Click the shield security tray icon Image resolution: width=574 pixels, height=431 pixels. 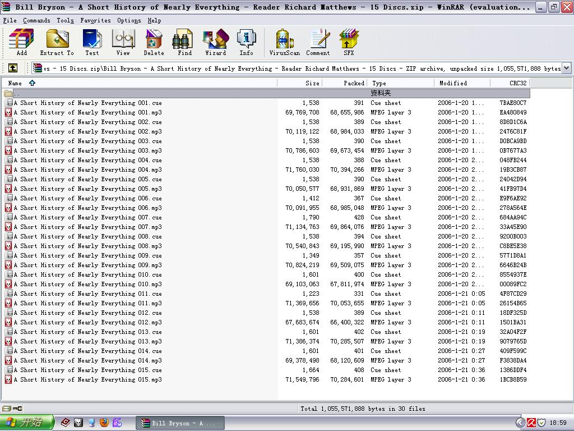(542, 423)
